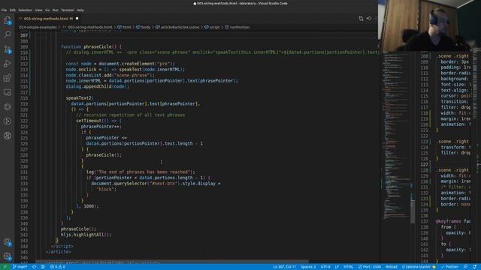Click 'hljs.highlightAll();' on line 342
The height and width of the screenshot is (270, 481).
(x=86, y=235)
